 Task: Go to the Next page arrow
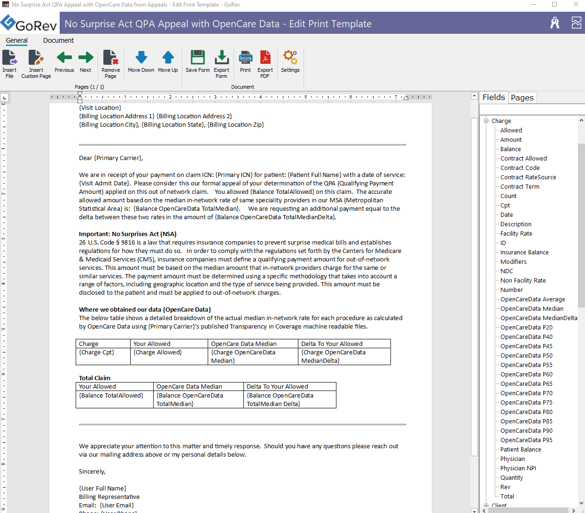coord(86,58)
